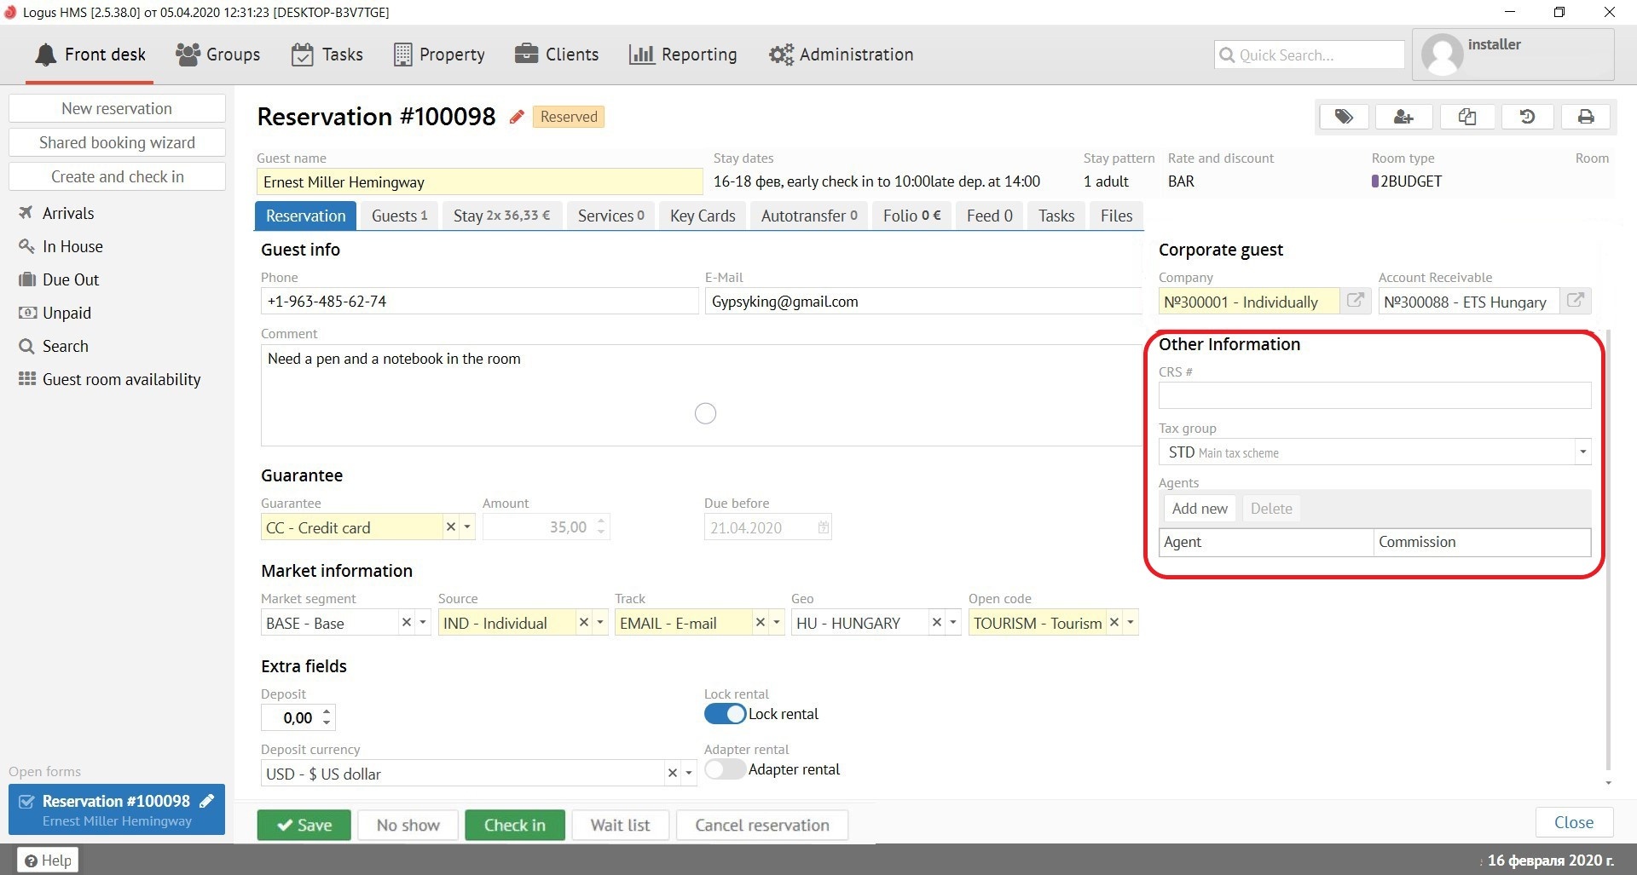Click the add guest icon button
1637x875 pixels.
(1403, 117)
